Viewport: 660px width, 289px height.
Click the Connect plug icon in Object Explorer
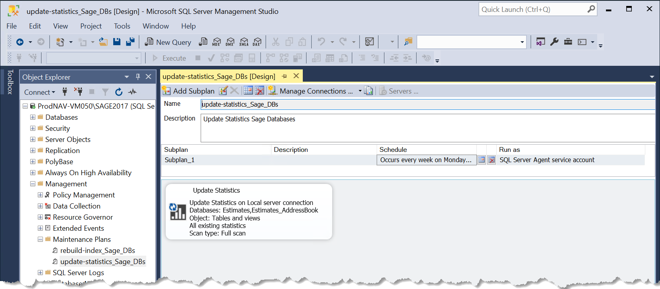click(x=65, y=92)
